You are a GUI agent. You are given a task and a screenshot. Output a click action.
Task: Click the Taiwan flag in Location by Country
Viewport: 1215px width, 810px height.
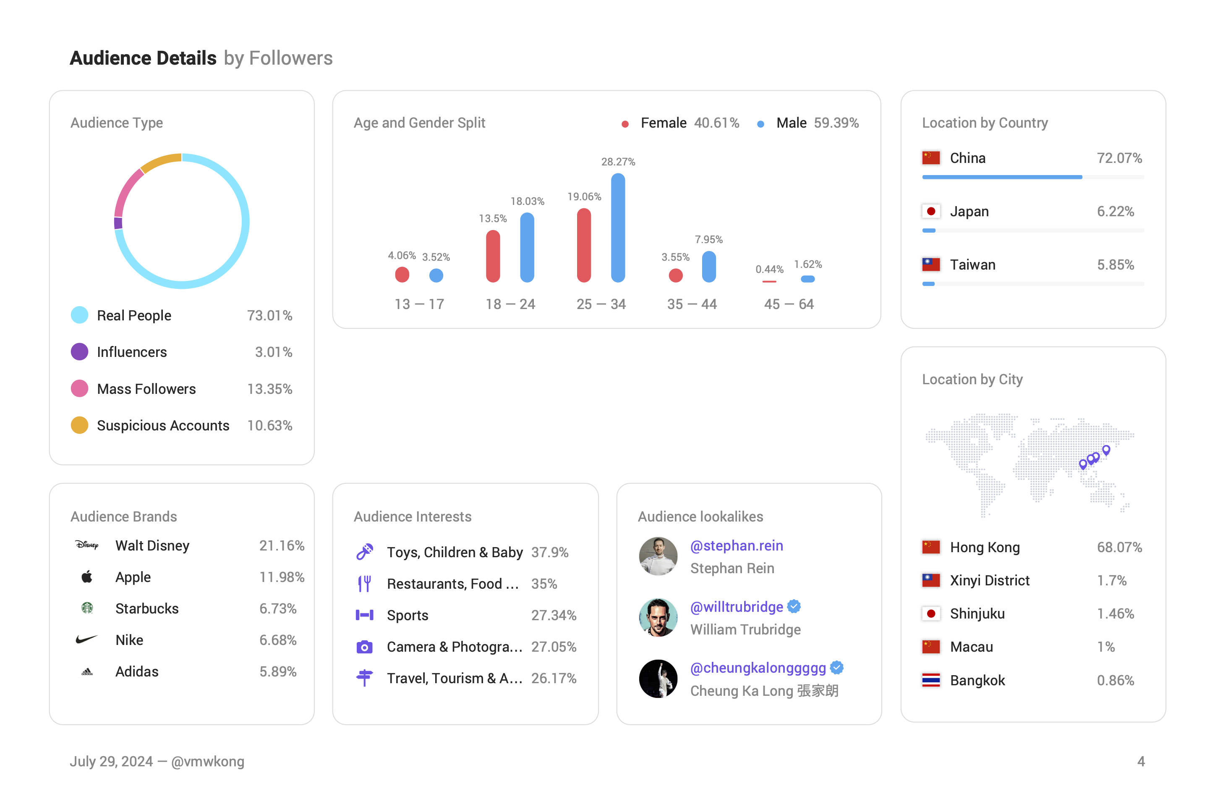tap(930, 265)
